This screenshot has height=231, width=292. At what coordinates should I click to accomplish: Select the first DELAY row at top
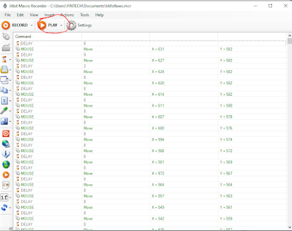[150, 43]
